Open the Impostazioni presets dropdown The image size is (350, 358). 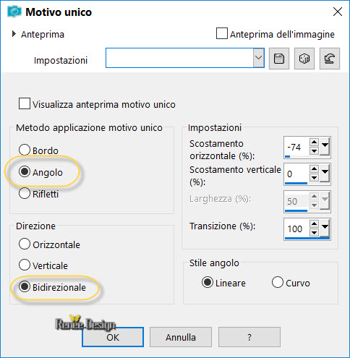tap(258, 58)
